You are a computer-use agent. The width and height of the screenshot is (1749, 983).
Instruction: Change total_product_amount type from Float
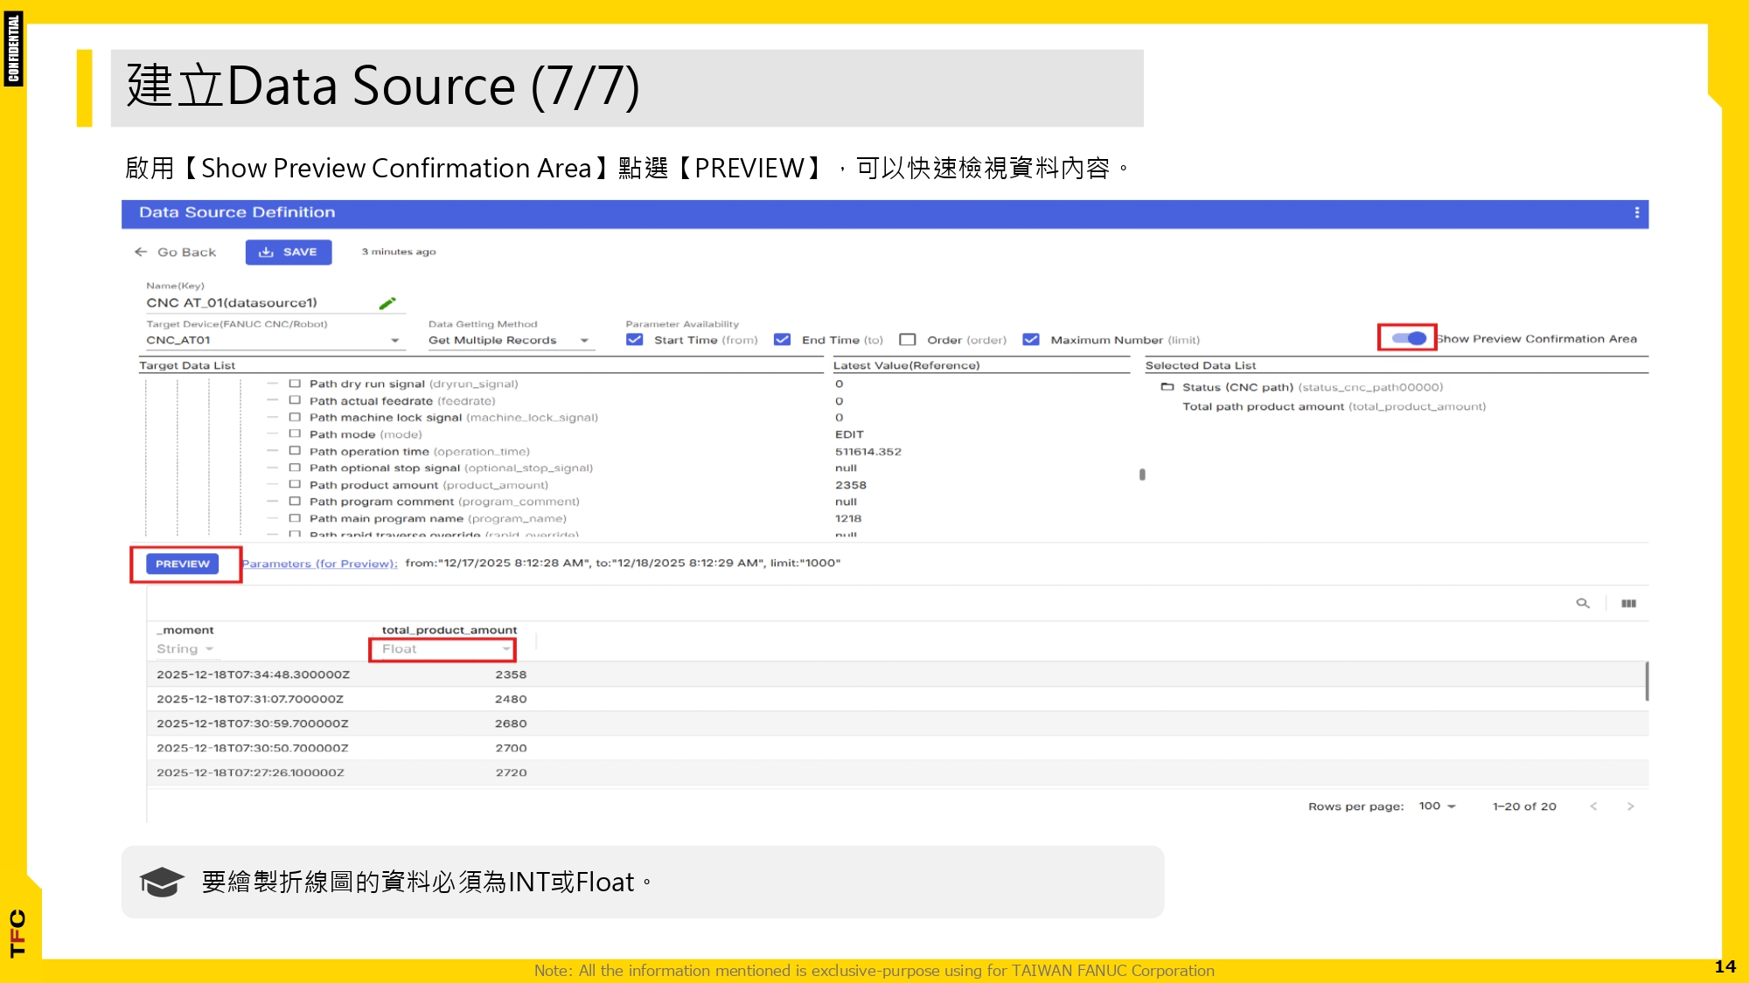point(442,648)
